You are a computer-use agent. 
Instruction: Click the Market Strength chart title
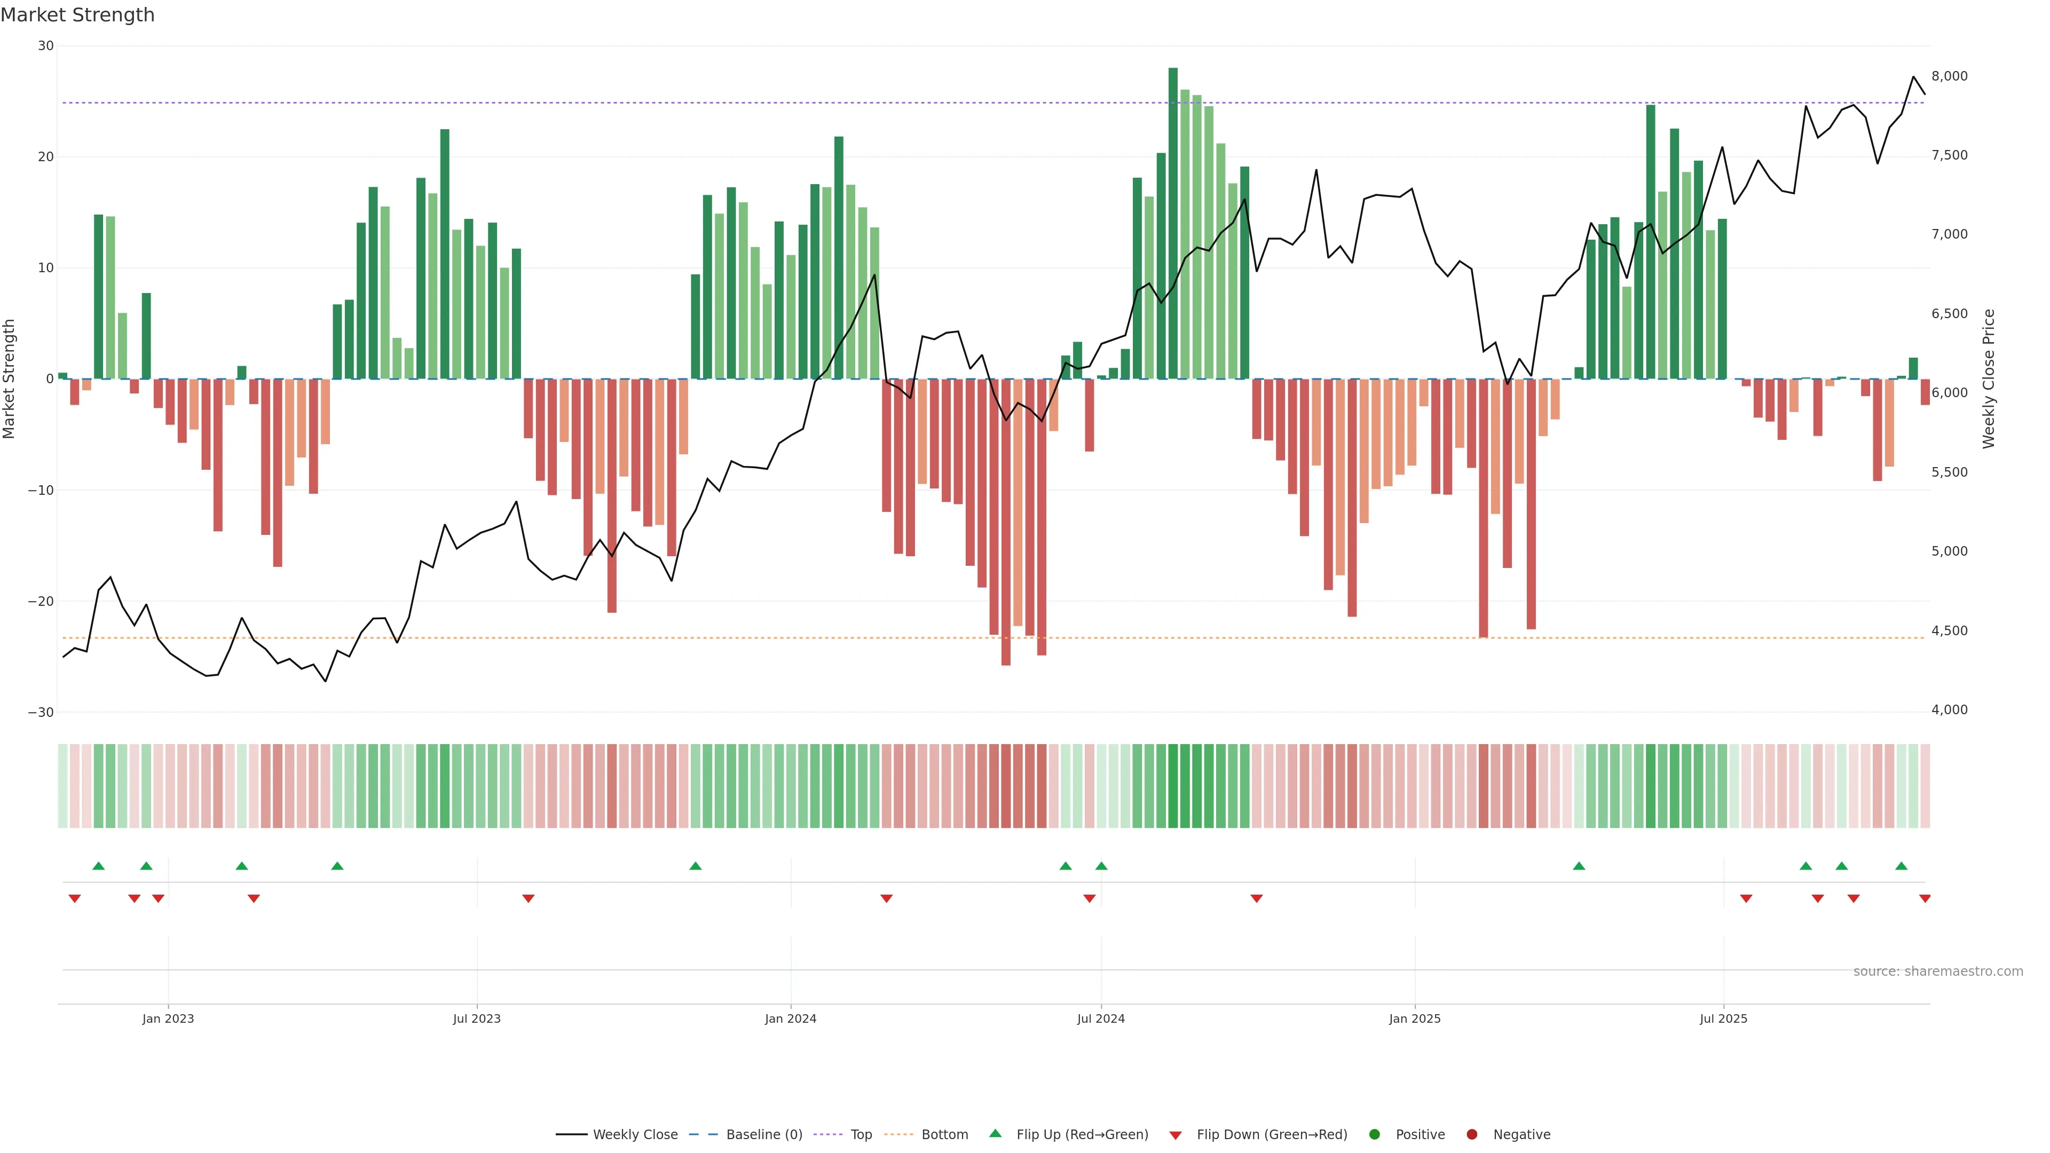pyautogui.click(x=77, y=15)
